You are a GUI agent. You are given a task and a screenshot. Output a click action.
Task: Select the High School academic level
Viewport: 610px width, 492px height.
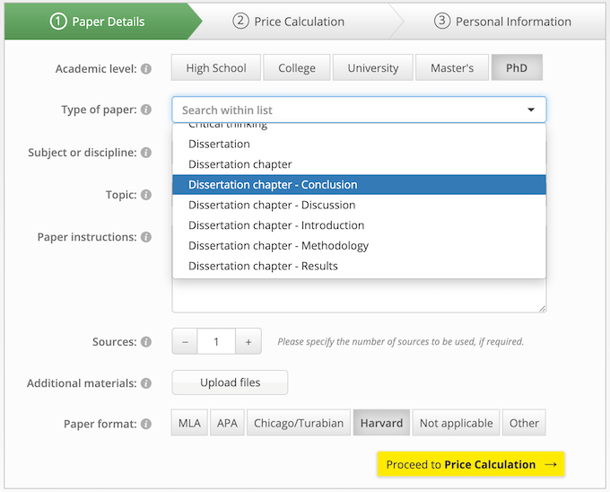click(x=216, y=68)
